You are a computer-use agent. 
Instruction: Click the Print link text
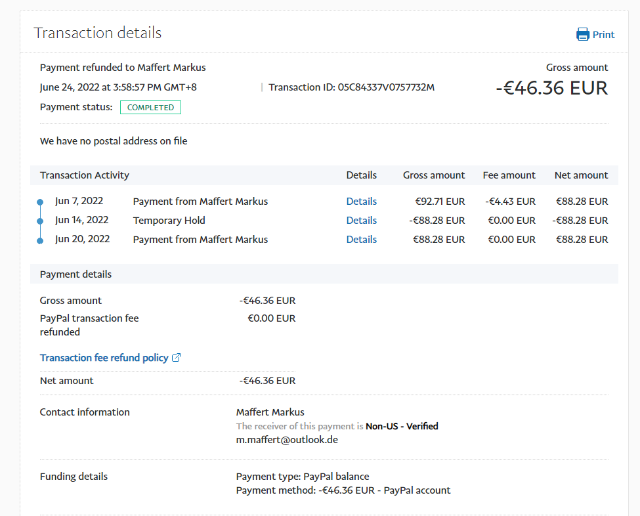pyautogui.click(x=603, y=35)
